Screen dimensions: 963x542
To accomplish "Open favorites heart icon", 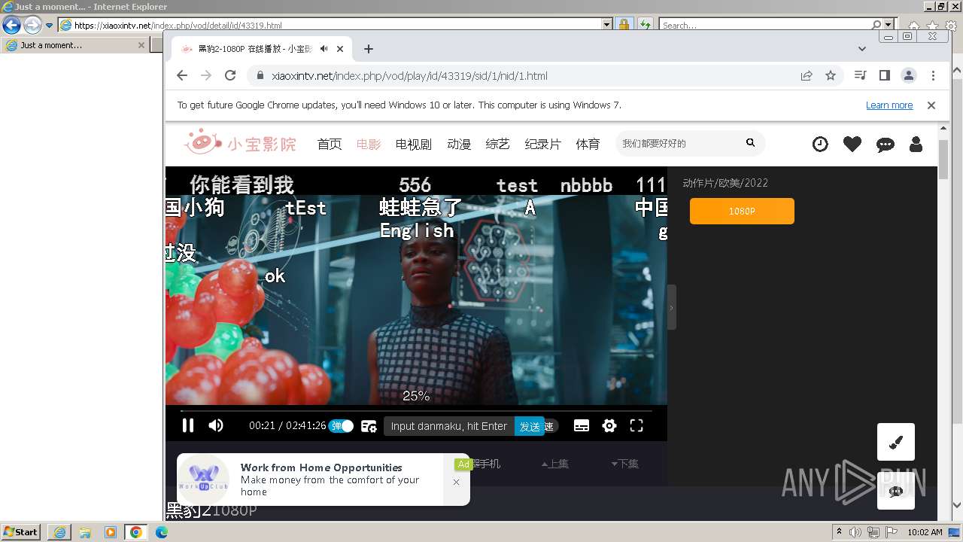I will 852,144.
